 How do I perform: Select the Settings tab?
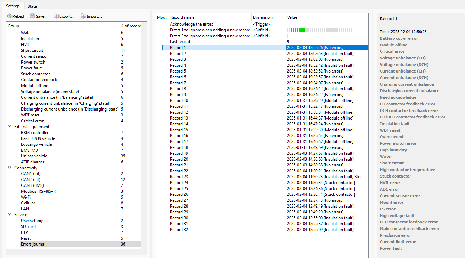pyautogui.click(x=13, y=6)
